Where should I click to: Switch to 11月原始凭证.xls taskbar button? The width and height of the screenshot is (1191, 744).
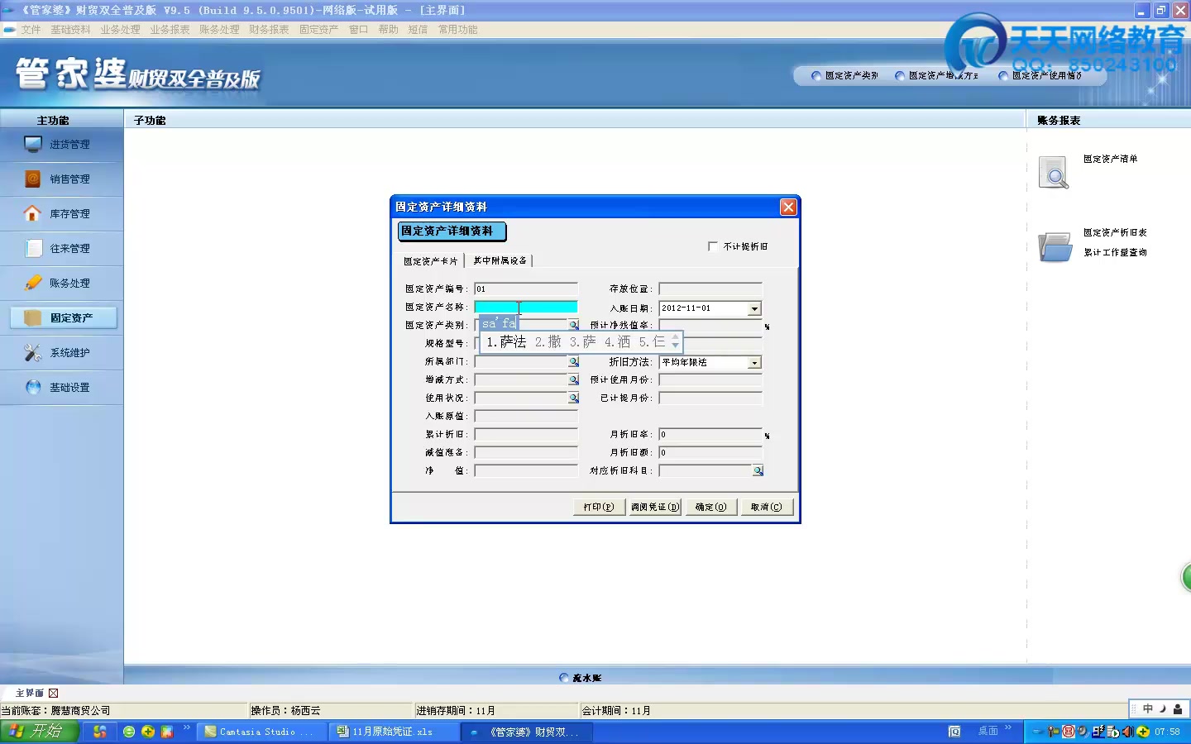pyautogui.click(x=395, y=732)
